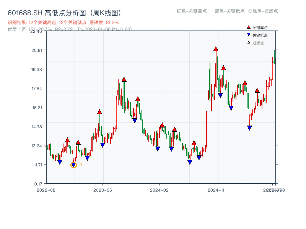The image size is (306, 229).
Task: Select the orange T1 circle marker on the chart
Action: (73, 164)
